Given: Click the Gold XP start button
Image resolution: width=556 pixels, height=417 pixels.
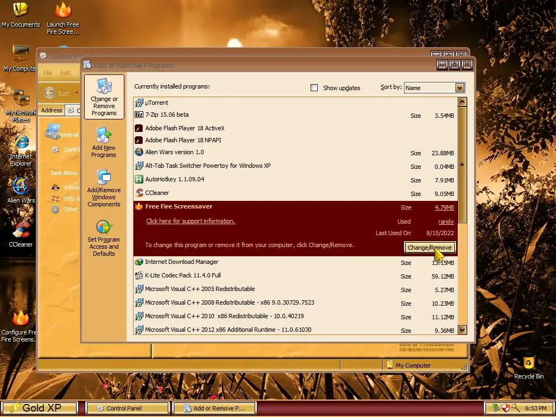Looking at the screenshot, I should [x=40, y=408].
